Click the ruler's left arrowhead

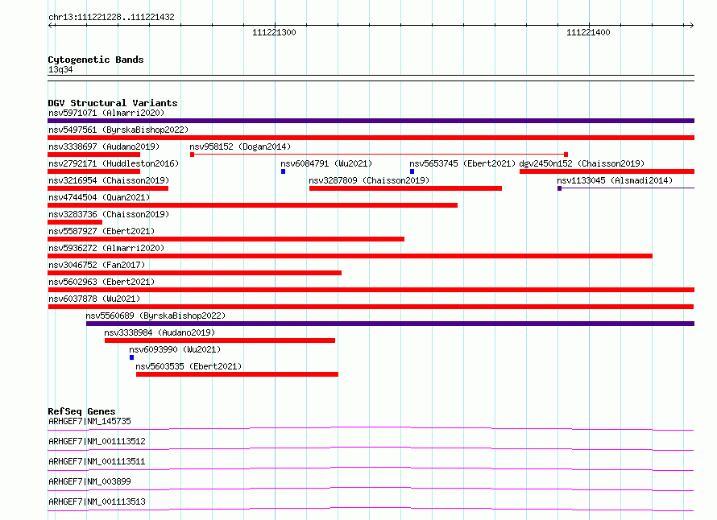pos(51,25)
